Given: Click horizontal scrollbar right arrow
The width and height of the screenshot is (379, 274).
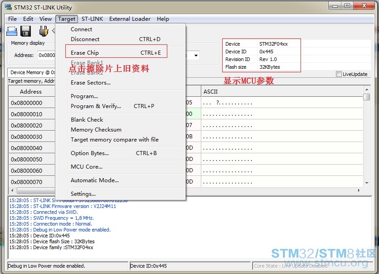Looking at the screenshot, I should 359,191.
